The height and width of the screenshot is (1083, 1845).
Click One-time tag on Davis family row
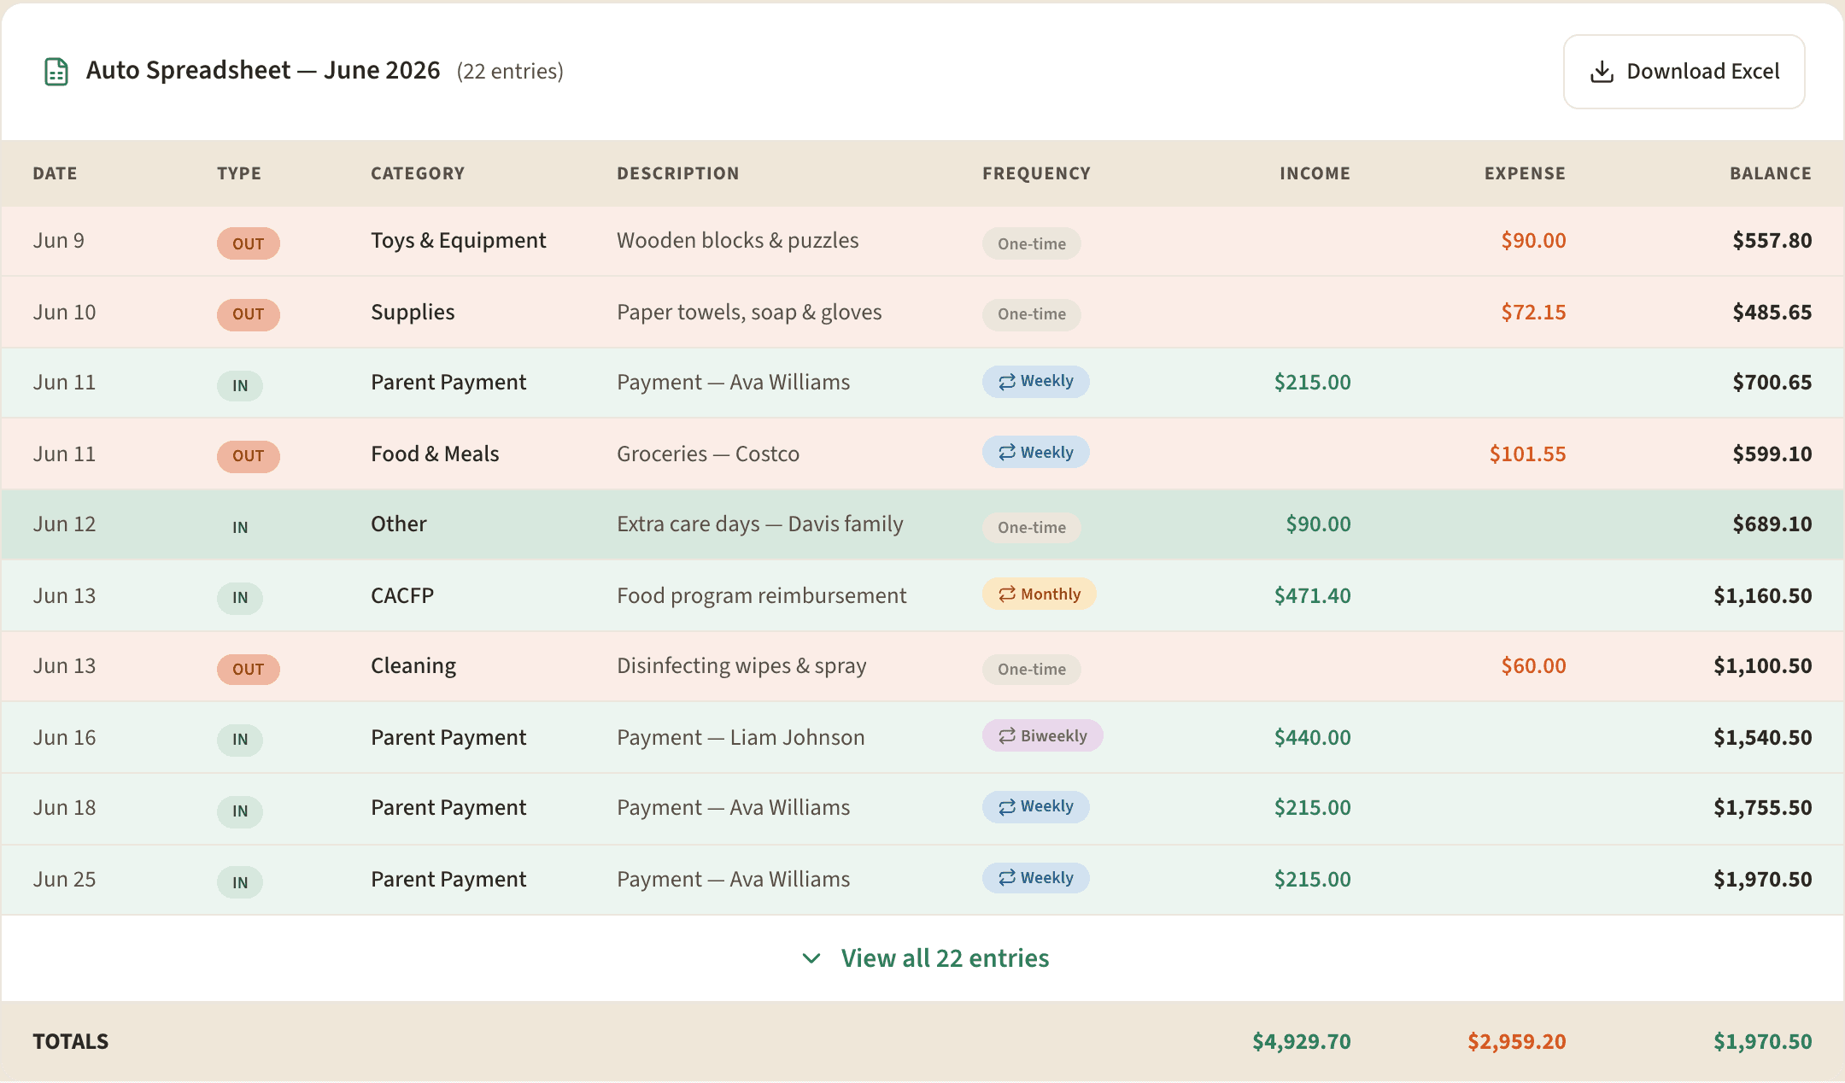tap(1032, 527)
